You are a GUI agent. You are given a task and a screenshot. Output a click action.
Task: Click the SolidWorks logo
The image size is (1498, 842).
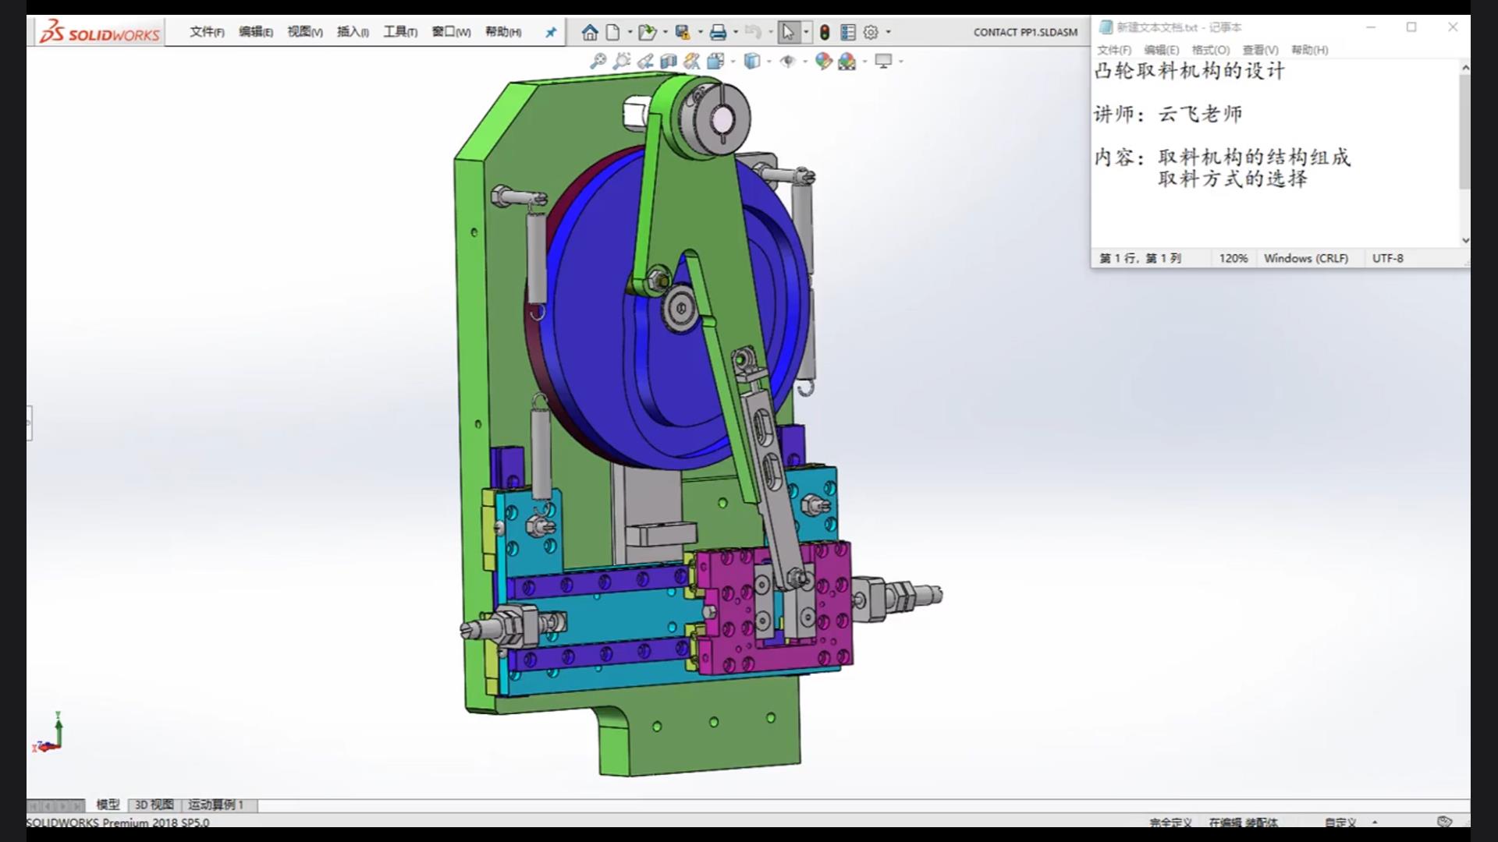click(x=100, y=32)
